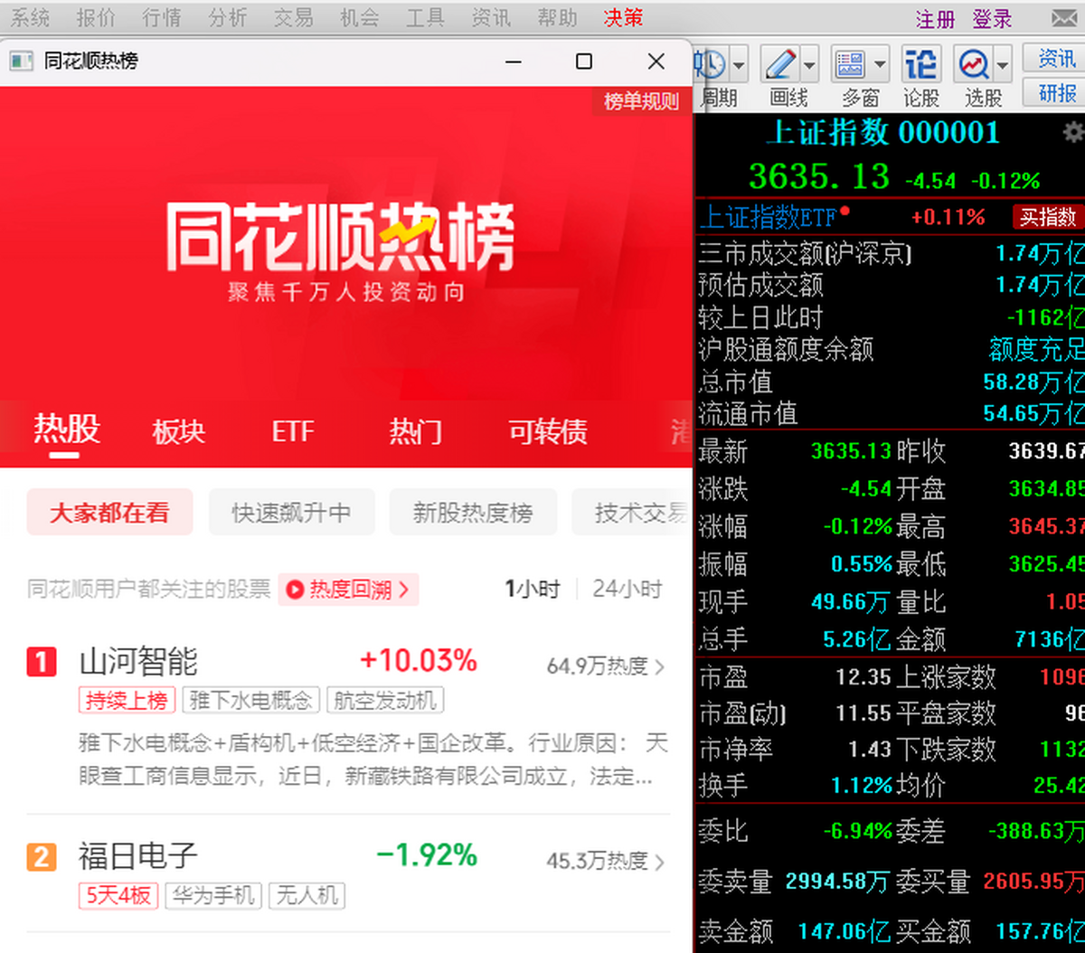Image resolution: width=1085 pixels, height=953 pixels.
Task: Click the mail envelope icon top right
Action: 1064,18
